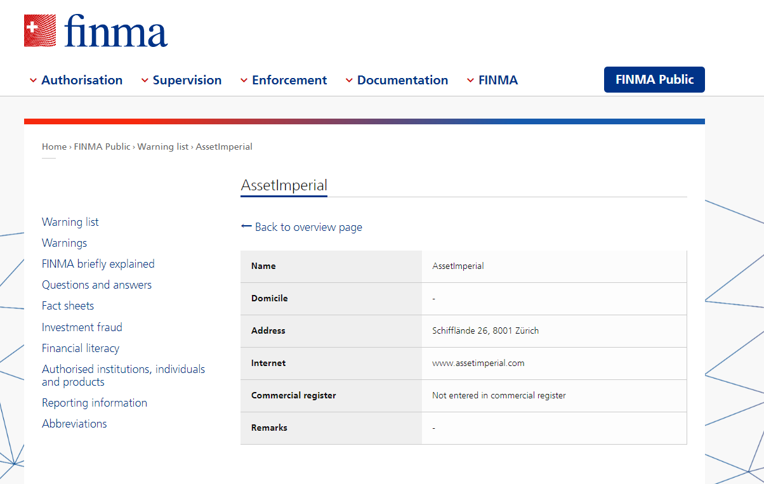Open Questions and answers link
764x484 pixels.
tap(96, 285)
